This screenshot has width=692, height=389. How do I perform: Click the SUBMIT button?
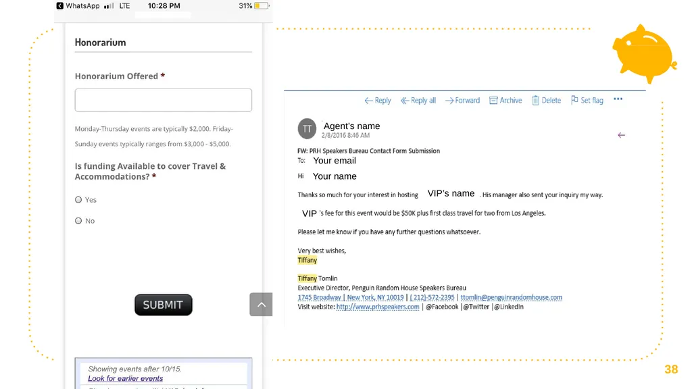tap(164, 305)
